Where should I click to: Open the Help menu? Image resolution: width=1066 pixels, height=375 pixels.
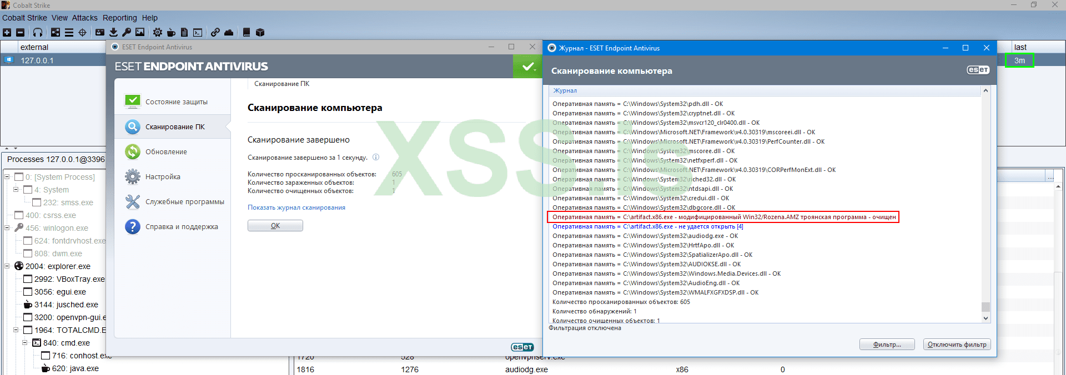[149, 18]
